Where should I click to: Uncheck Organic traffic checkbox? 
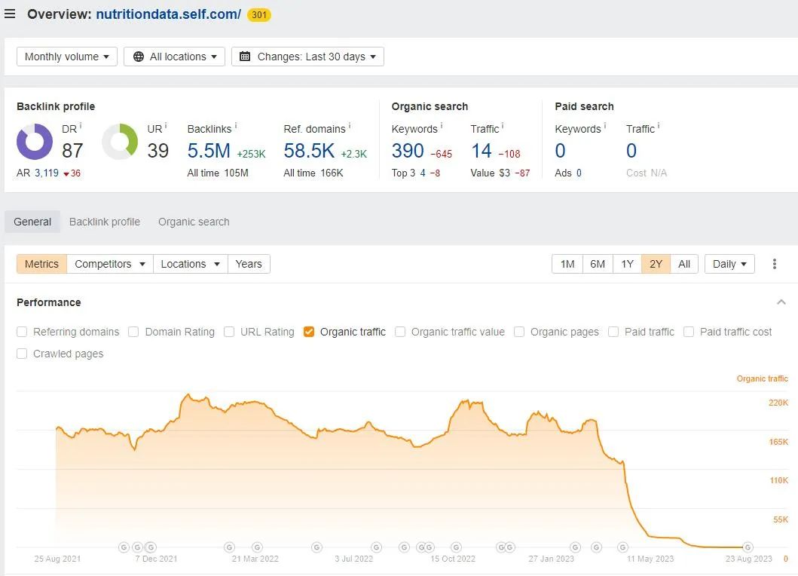click(308, 332)
